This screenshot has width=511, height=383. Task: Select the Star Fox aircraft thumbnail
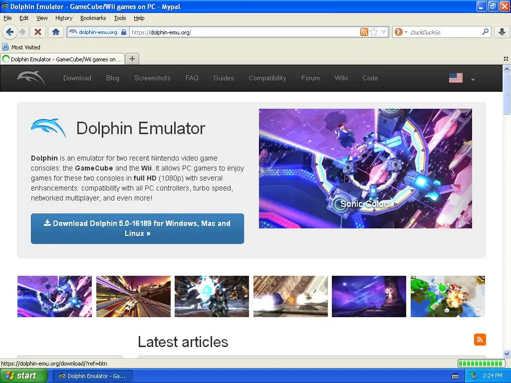(x=290, y=296)
